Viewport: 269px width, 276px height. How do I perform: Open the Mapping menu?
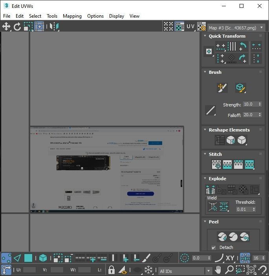[72, 16]
